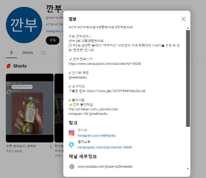Click the dialog scrollbar down arrow

pyautogui.click(x=188, y=169)
